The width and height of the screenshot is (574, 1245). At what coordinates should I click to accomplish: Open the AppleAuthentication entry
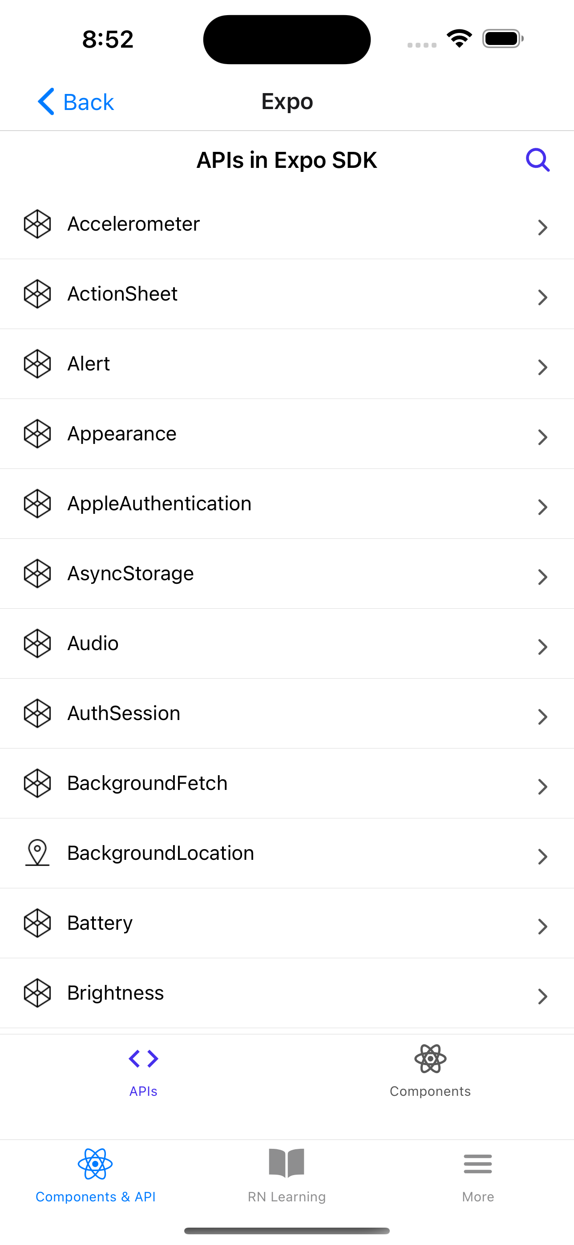[287, 504]
